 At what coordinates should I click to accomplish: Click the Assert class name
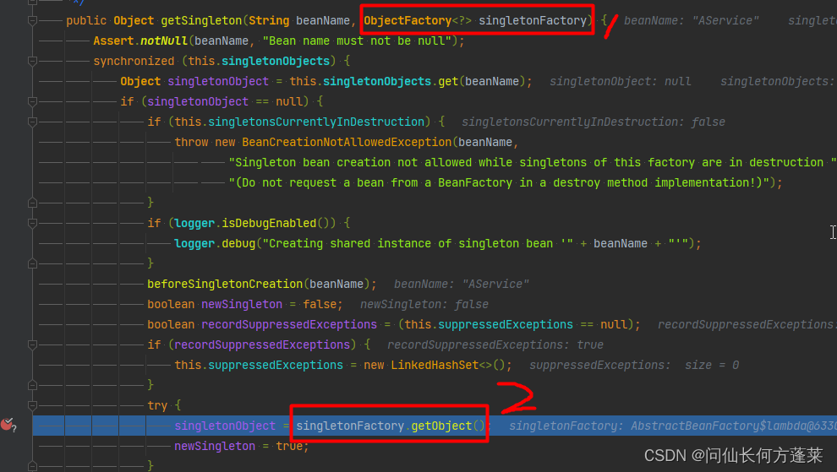(113, 41)
